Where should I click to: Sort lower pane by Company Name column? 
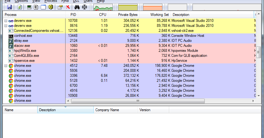(115, 110)
